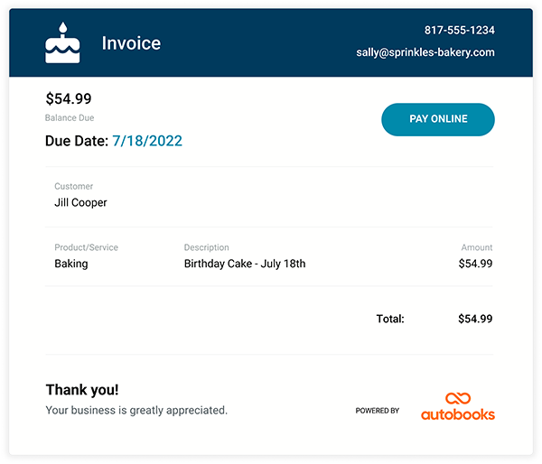Click the Invoice header title
Screen dimensions: 542x464
[131, 43]
